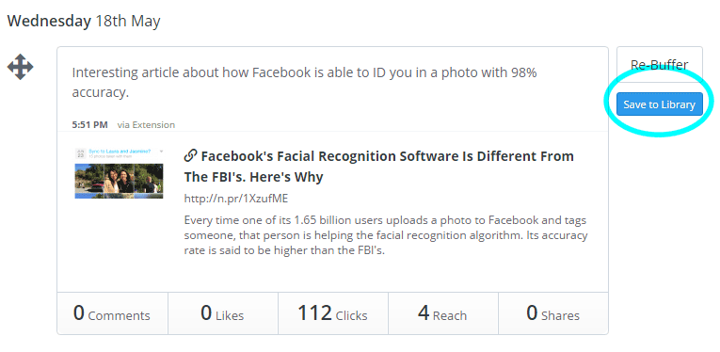
Task: Open the 112 Clicks stat
Action: coord(333,313)
